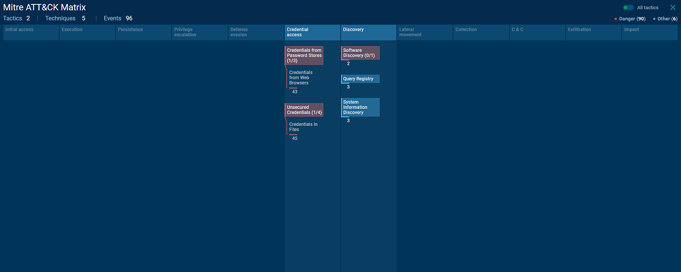Select the Execution tactic header
This screenshot has width=681, height=272.
[88, 33]
